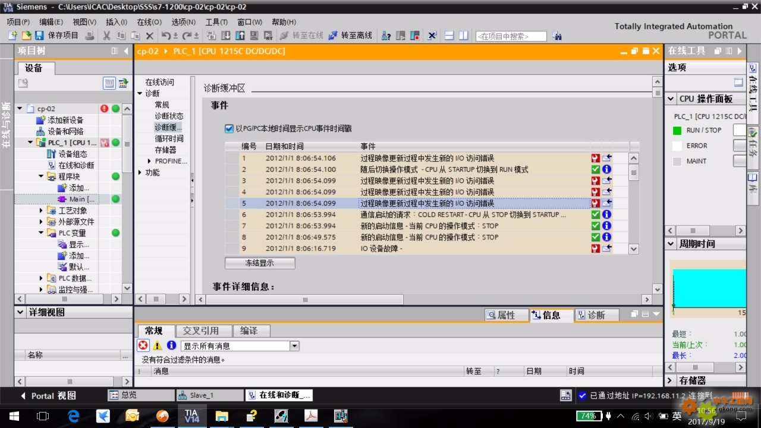Click the project tree overview view icon
Viewport: 761px width, 428px height.
click(109, 83)
